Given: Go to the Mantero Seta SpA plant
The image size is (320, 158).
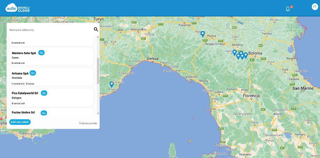Looking at the screenshot, I should pos(41,53).
